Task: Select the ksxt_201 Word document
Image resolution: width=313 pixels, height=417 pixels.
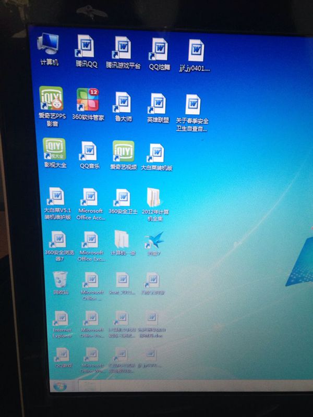Action: [123, 284]
